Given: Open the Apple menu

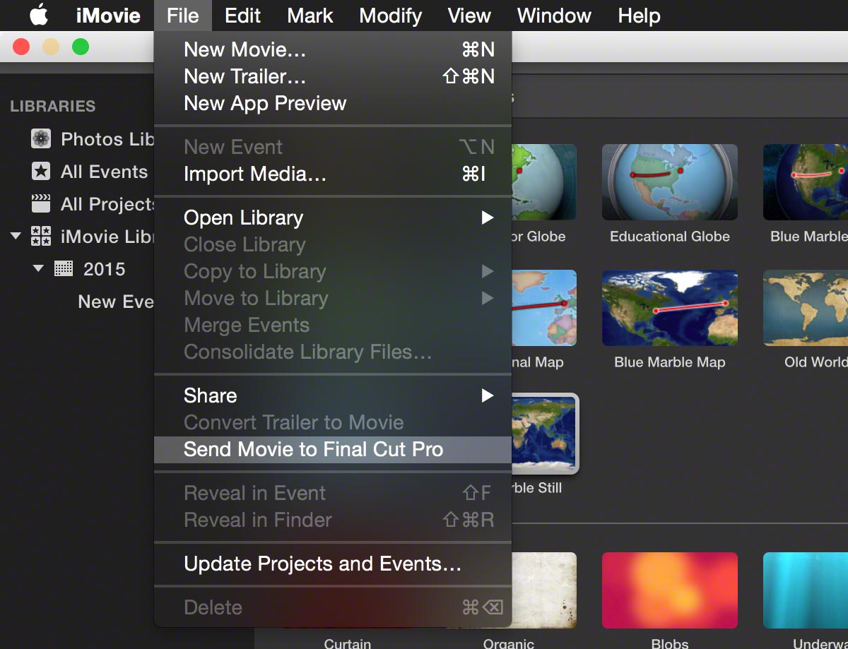Looking at the screenshot, I should 39,15.
